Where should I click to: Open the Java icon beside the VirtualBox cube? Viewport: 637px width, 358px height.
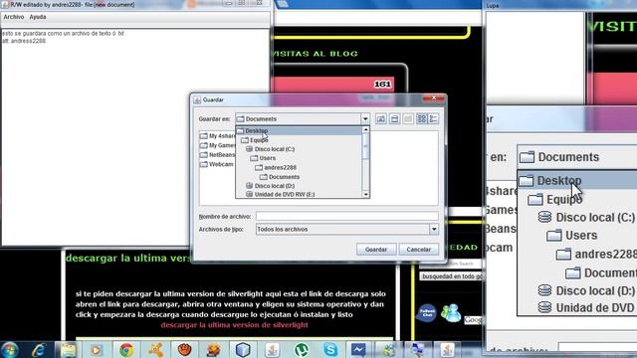[272, 350]
